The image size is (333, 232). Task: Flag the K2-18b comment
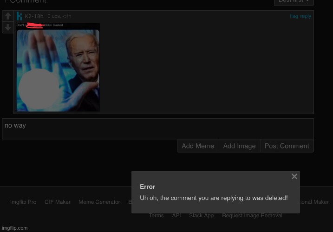coord(294,16)
